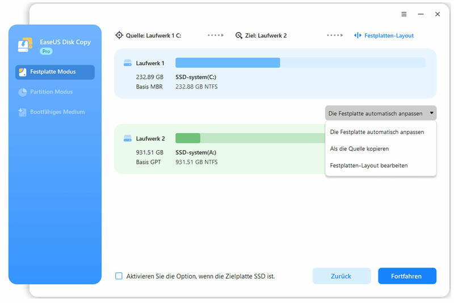Viewport: 454px width, 303px height.
Task: Click the Ziel magnifier search icon
Action: tap(239, 36)
